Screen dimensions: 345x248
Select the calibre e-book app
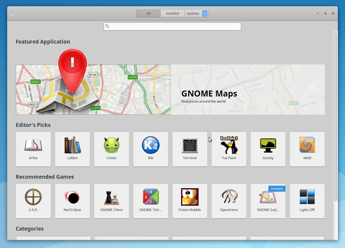(x=72, y=149)
